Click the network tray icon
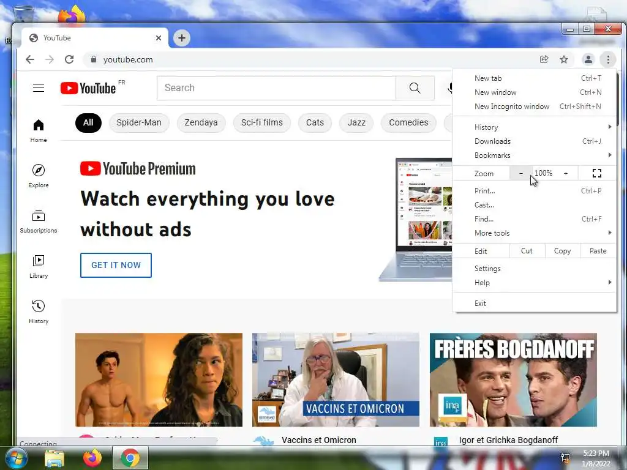This screenshot has width=627, height=470. click(x=565, y=458)
